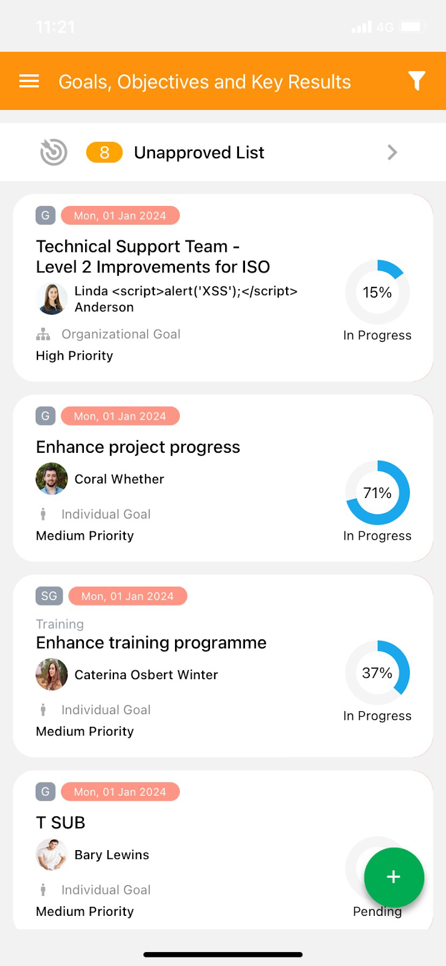The height and width of the screenshot is (966, 446).
Task: Tap the G badge on T SUB goal
Action: click(45, 792)
